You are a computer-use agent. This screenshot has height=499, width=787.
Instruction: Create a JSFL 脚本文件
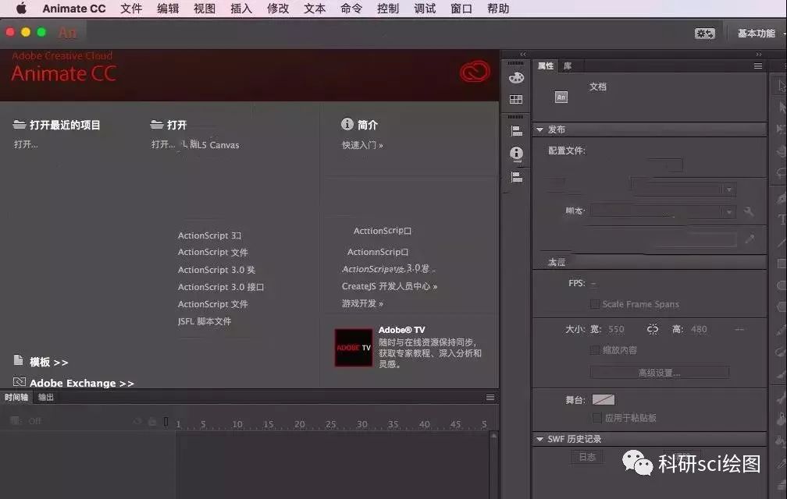205,321
